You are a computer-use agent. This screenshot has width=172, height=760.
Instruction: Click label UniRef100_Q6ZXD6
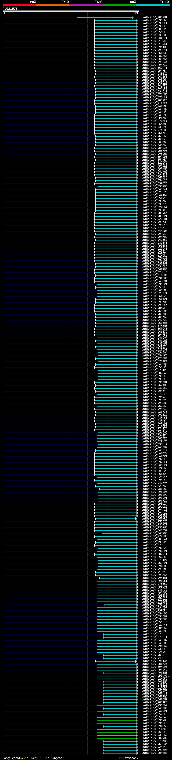(154, 385)
